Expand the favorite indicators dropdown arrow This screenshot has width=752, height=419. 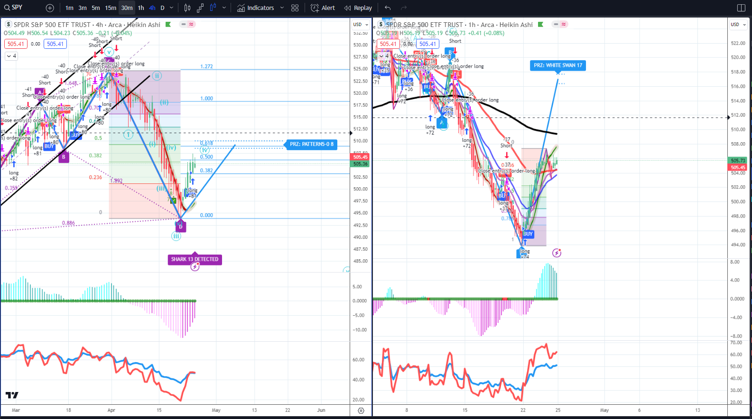point(282,8)
